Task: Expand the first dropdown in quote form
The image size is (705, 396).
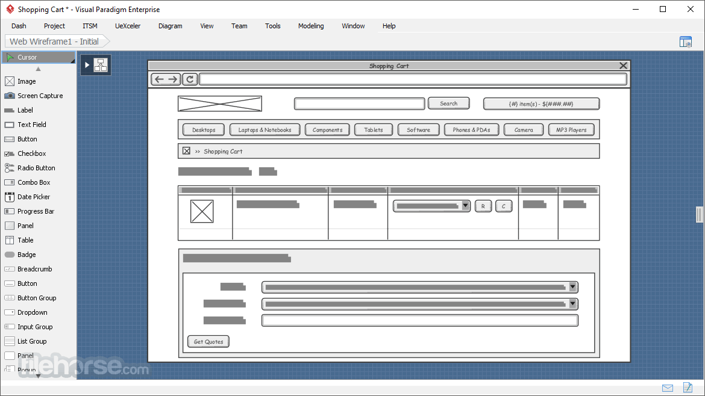Action: click(x=572, y=287)
